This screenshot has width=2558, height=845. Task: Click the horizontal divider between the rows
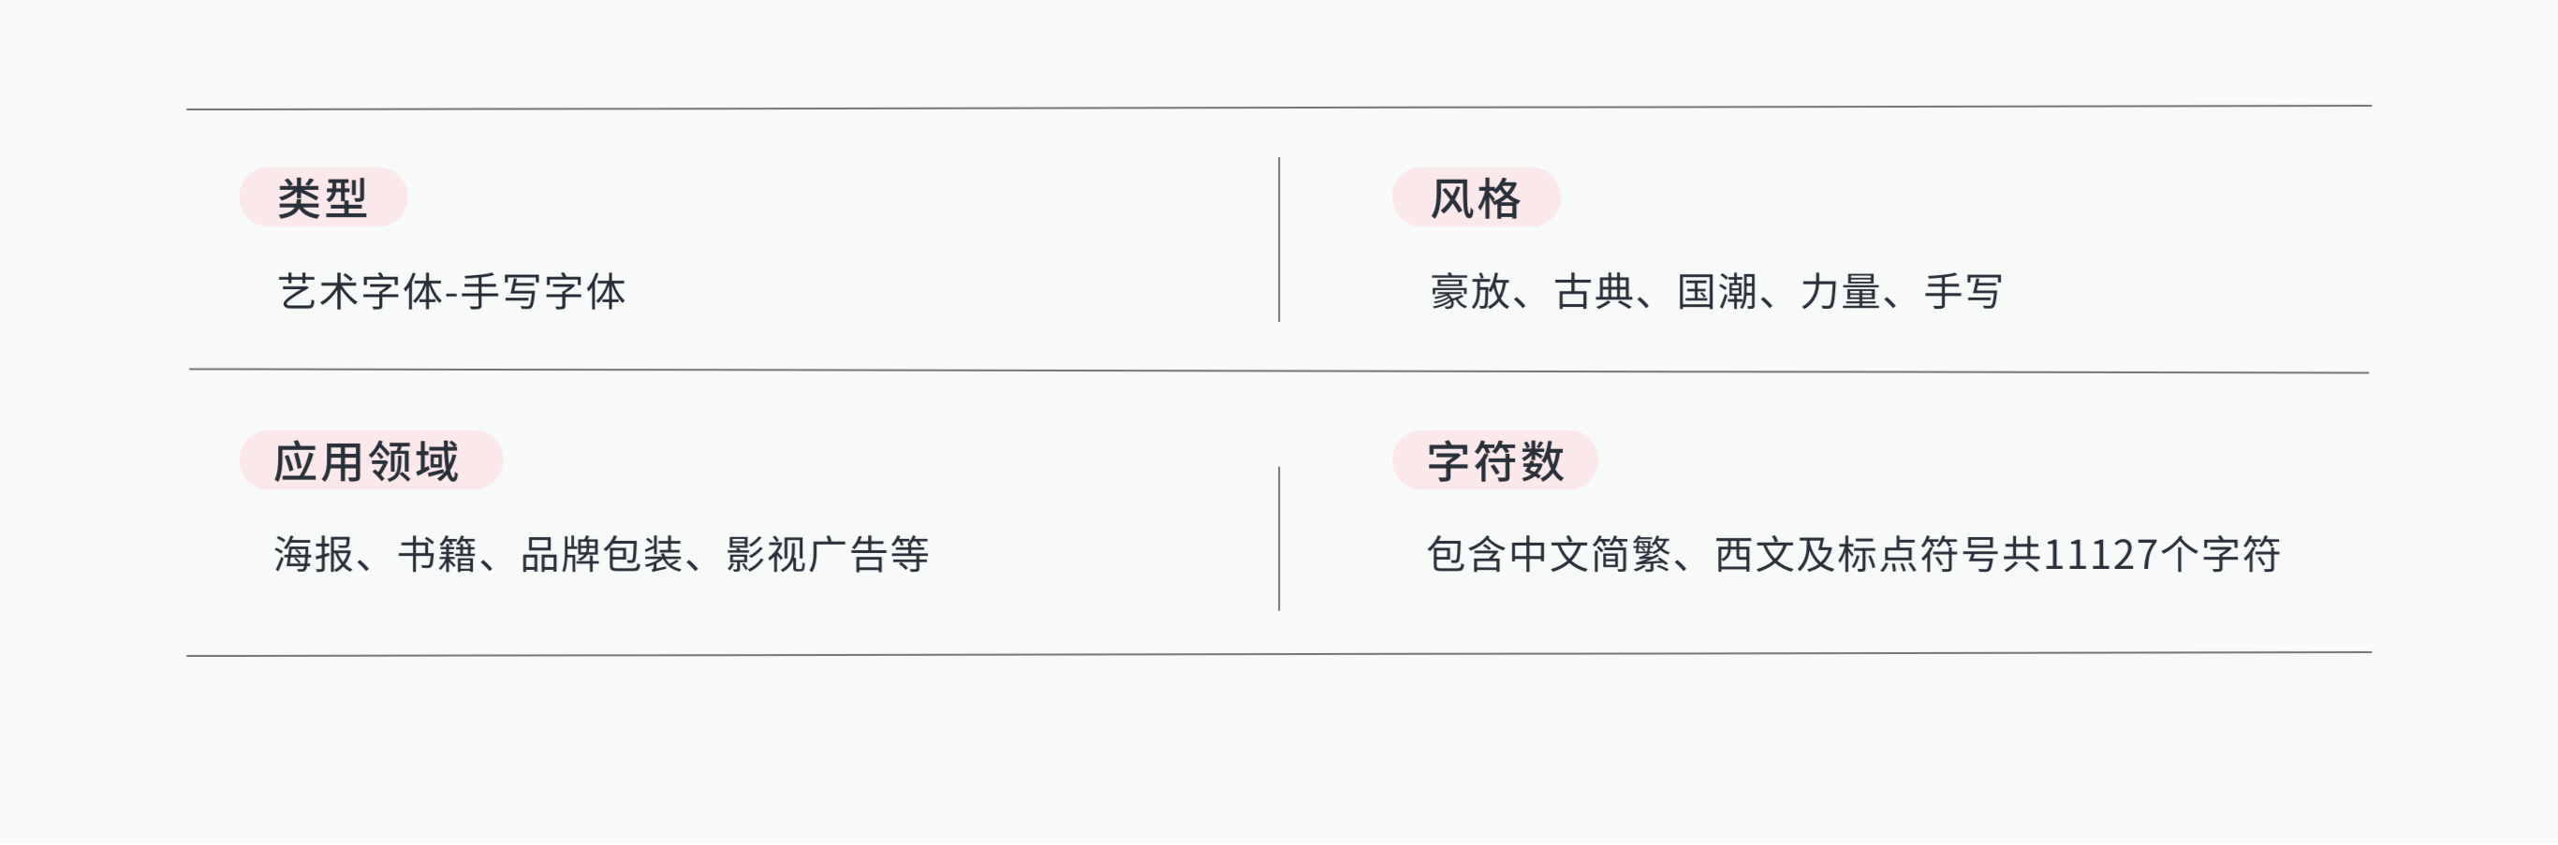[1279, 372]
